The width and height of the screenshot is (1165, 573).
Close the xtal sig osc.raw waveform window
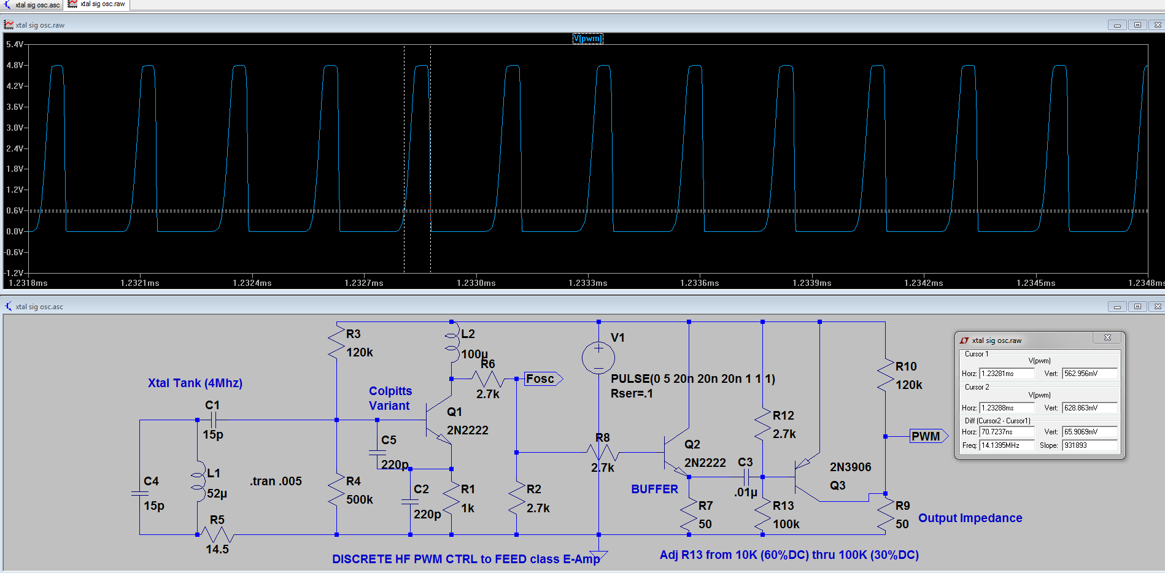[x=1157, y=25]
